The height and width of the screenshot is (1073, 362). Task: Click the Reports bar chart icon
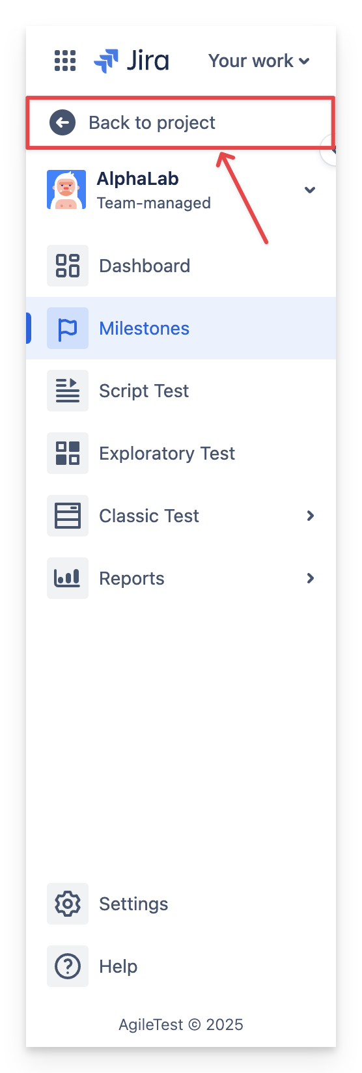pyautogui.click(x=68, y=578)
